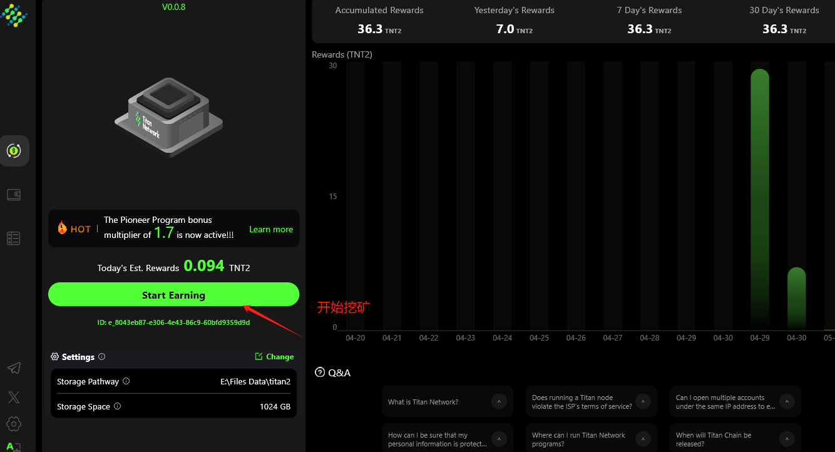Click the 1.7 bonus multiplier text
Image resolution: width=835 pixels, height=452 pixels.
[x=164, y=233]
